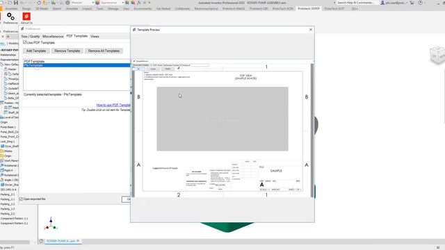Close the ROTARY PUMP document tab

[78, 241]
